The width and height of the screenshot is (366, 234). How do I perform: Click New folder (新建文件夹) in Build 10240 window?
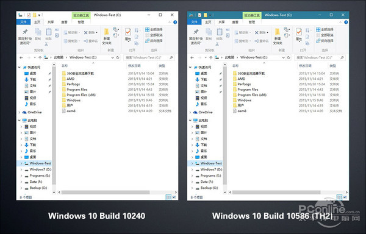(x=107, y=37)
